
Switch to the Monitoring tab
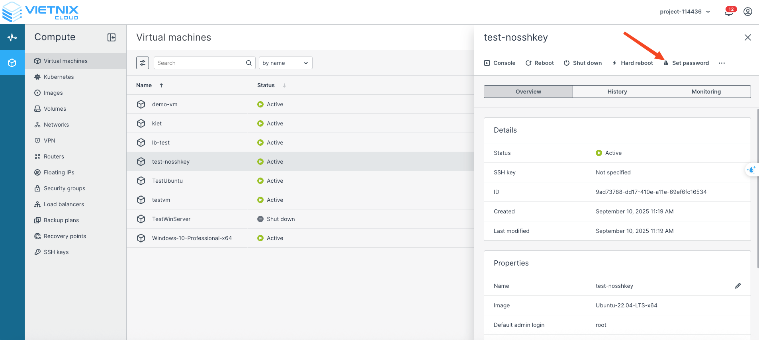tap(706, 92)
